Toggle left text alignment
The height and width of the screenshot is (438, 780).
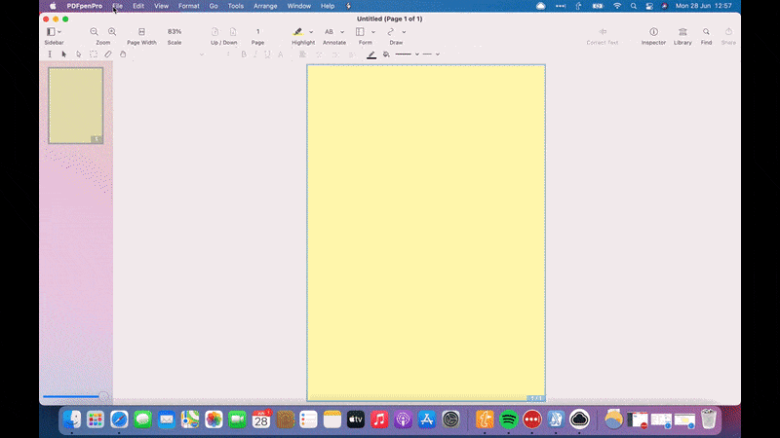[302, 55]
